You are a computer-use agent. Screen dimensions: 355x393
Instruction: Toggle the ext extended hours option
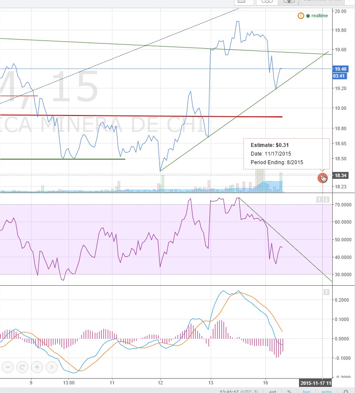coord(273,392)
